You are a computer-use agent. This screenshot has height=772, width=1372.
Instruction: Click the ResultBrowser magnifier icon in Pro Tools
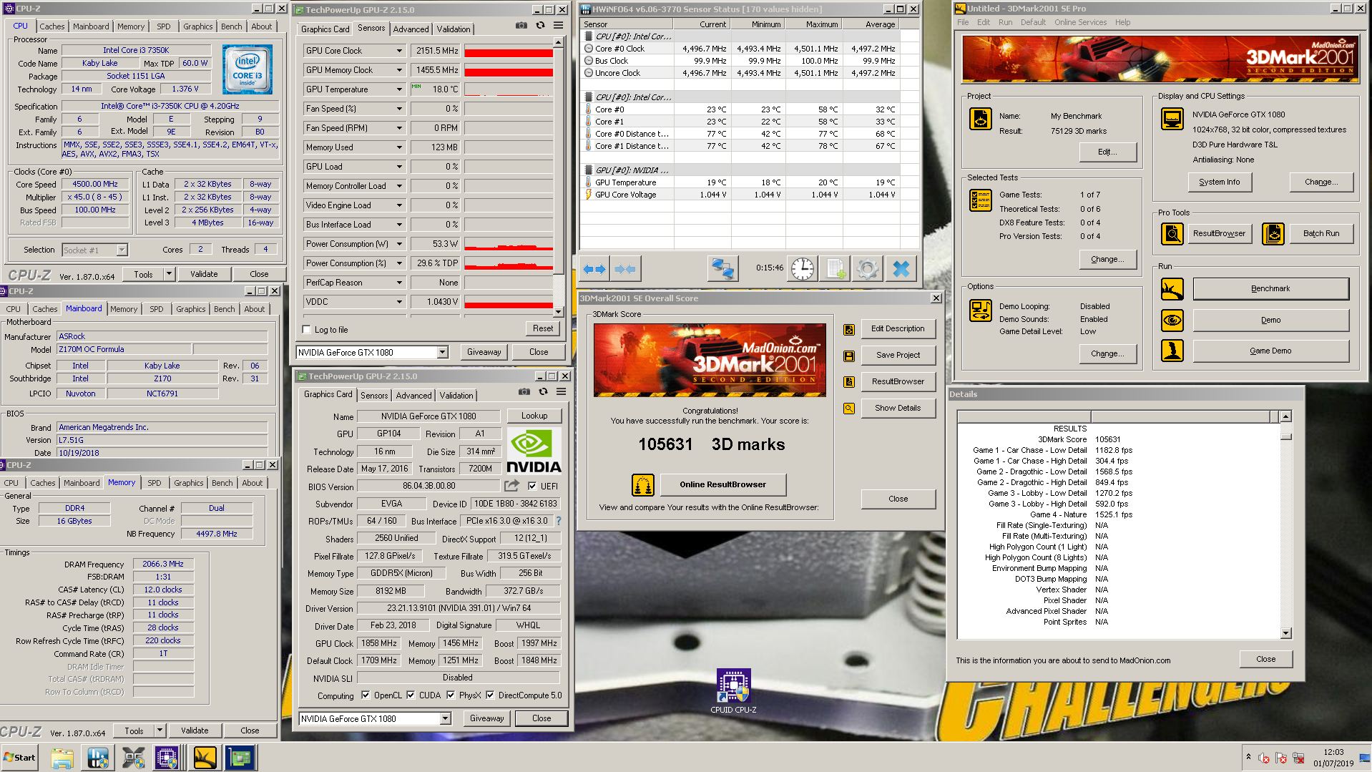[1172, 233]
